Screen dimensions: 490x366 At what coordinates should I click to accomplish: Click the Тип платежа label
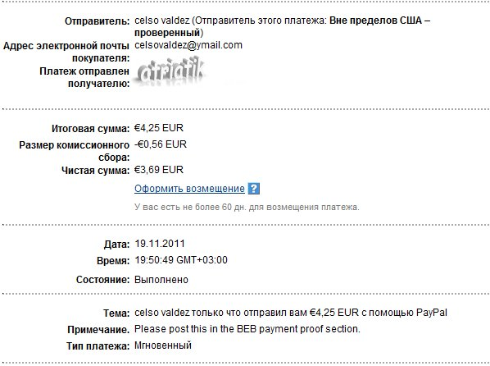coord(98,346)
